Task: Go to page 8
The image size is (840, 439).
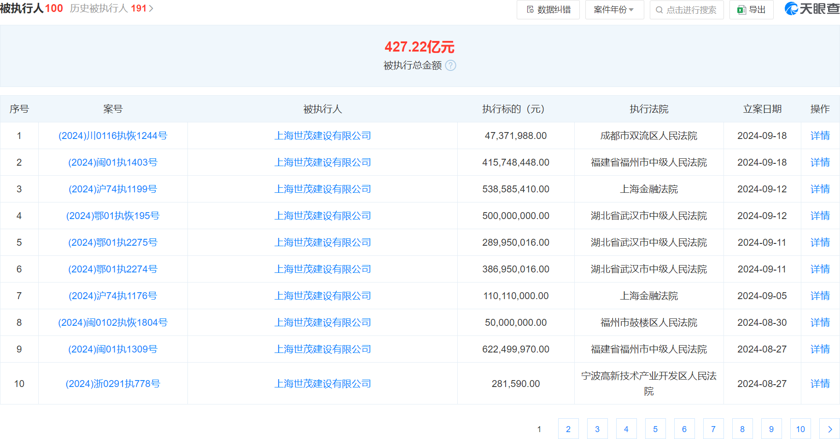Action: tap(742, 429)
